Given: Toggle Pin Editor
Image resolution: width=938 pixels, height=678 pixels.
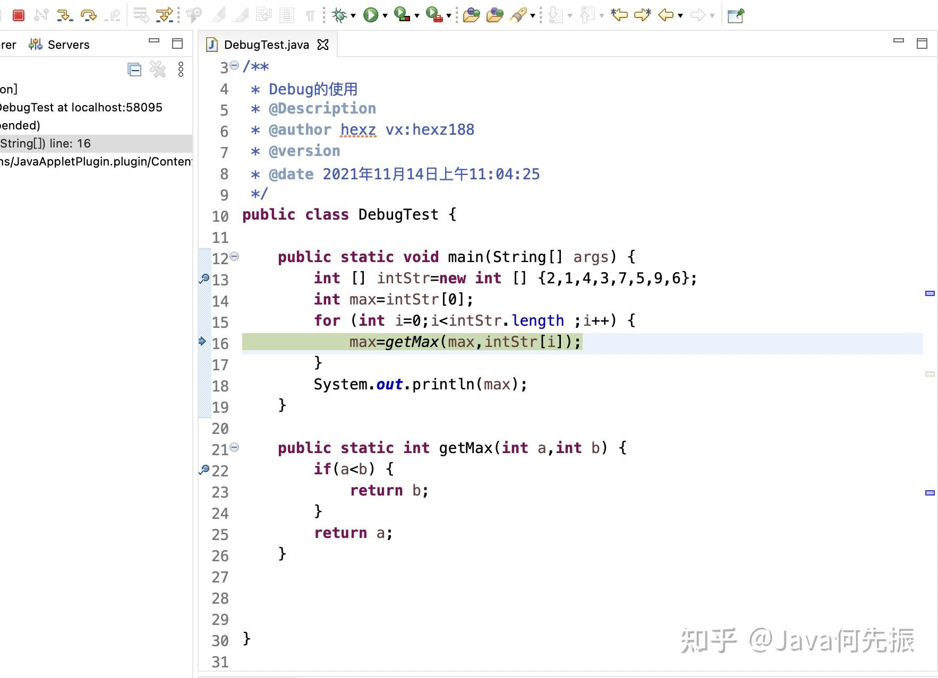Looking at the screenshot, I should tap(736, 15).
